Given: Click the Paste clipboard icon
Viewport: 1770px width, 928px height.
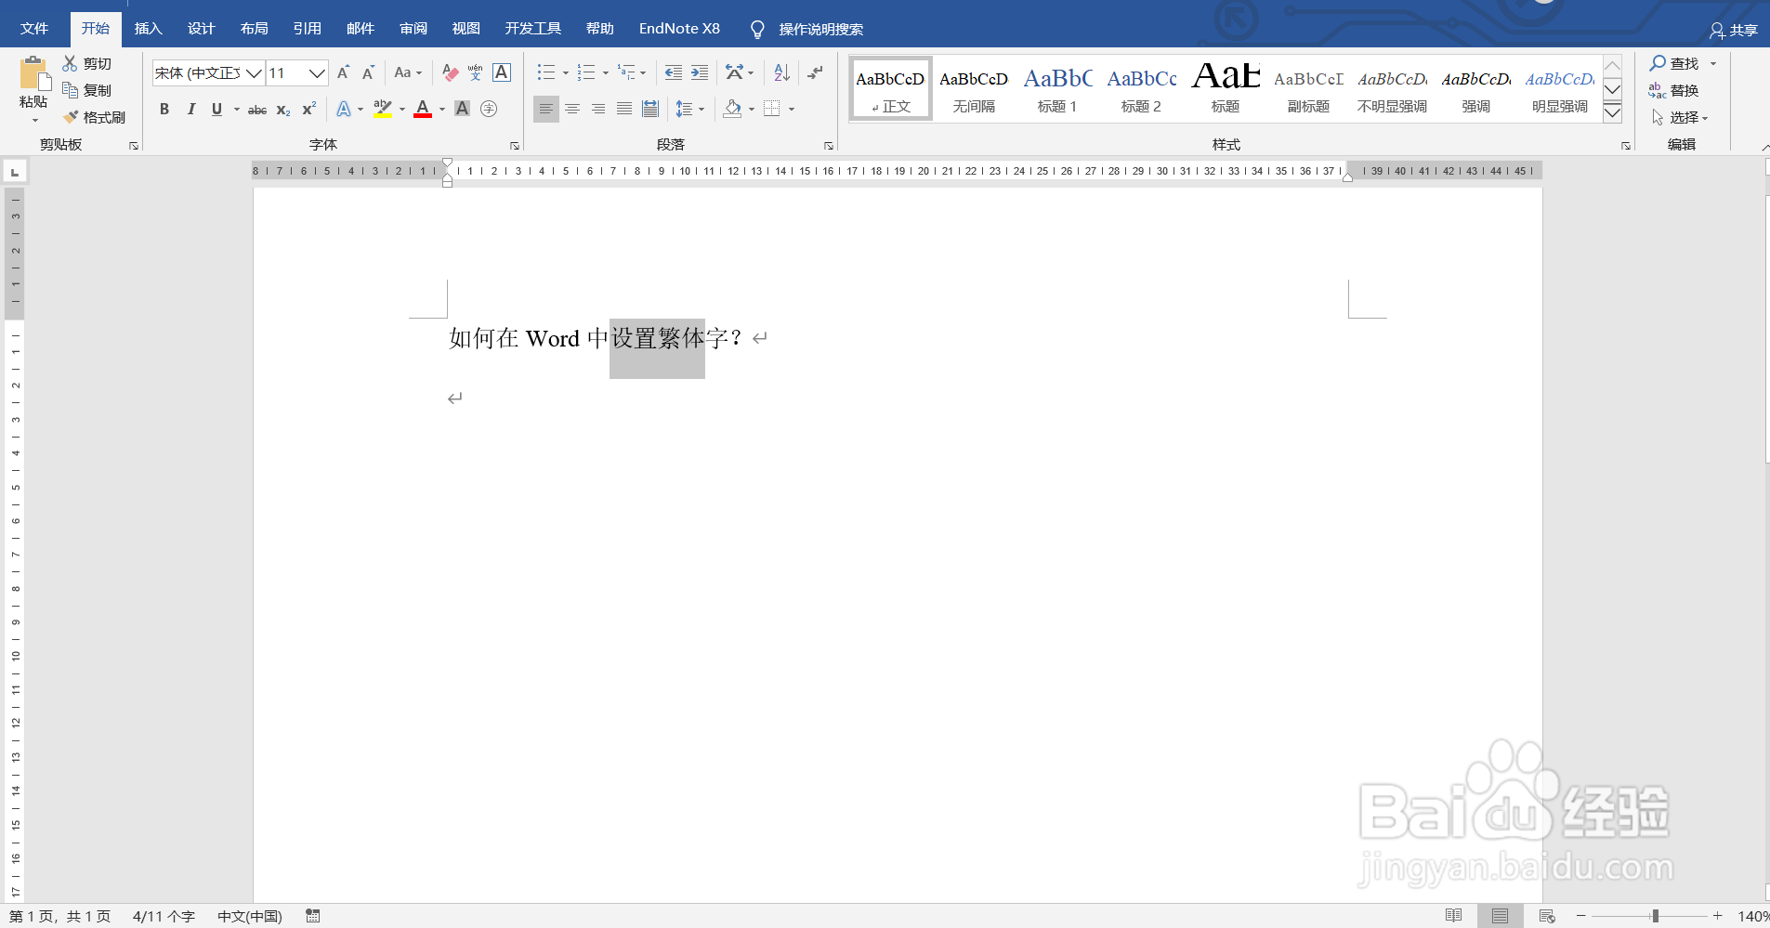Looking at the screenshot, I should [x=33, y=74].
